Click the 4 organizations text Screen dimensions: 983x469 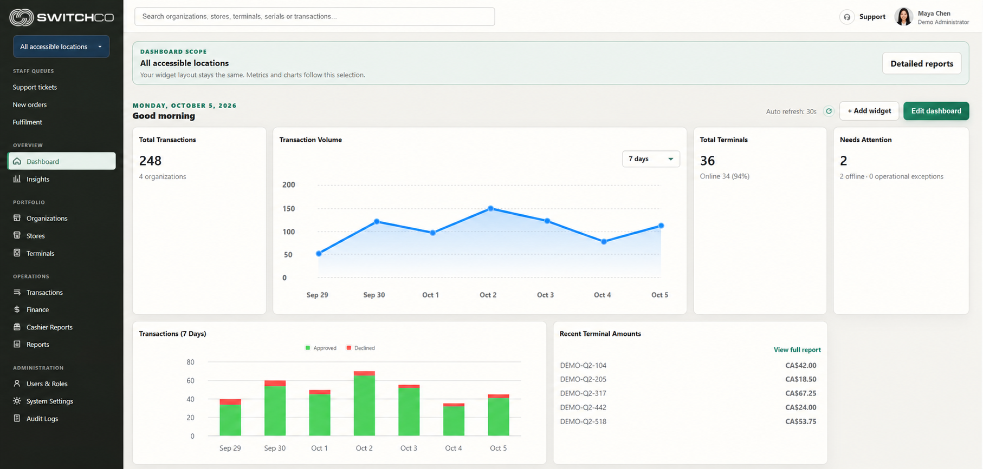coord(163,176)
